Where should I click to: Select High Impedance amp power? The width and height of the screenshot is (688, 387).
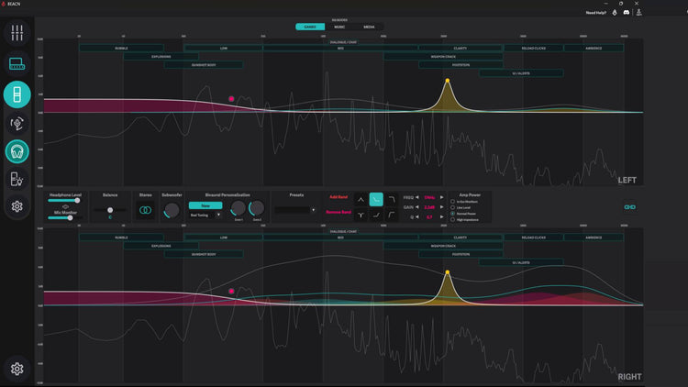(452, 220)
